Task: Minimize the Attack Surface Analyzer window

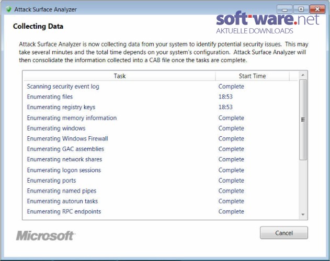Action: point(285,9)
